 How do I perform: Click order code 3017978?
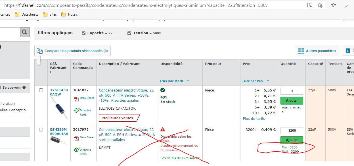coord(81,130)
